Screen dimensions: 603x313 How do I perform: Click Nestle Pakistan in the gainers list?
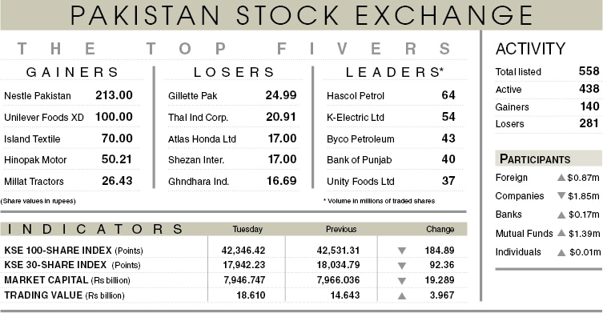[38, 96]
